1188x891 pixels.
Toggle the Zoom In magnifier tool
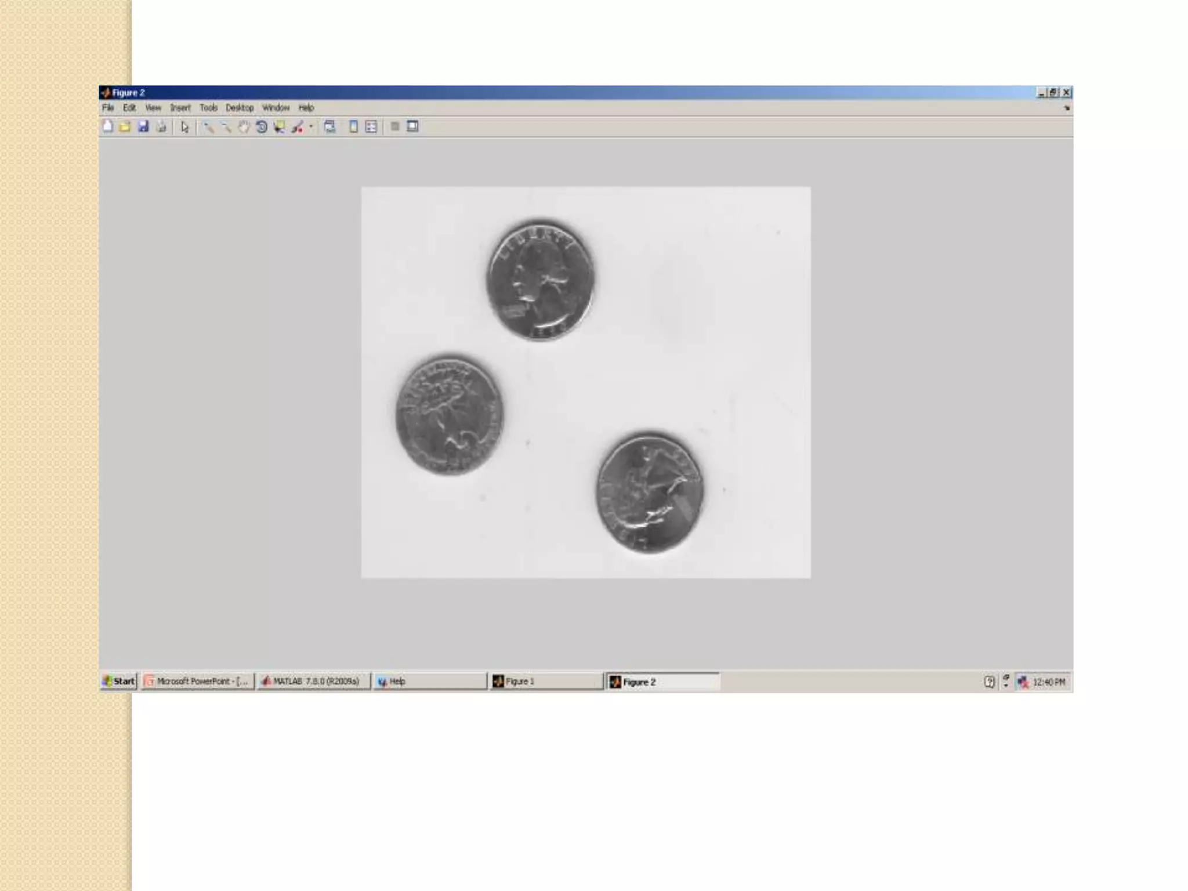point(208,127)
